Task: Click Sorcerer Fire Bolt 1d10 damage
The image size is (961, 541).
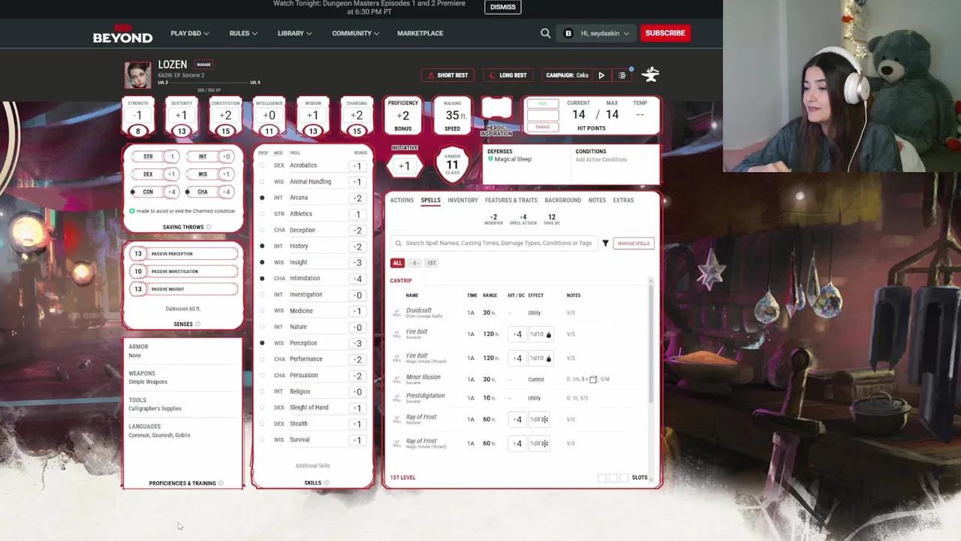Action: 541,334
